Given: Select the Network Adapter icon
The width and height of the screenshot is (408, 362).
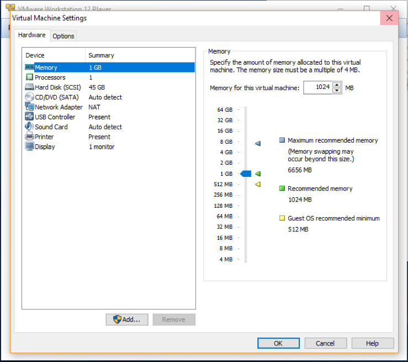Looking at the screenshot, I should 29,107.
